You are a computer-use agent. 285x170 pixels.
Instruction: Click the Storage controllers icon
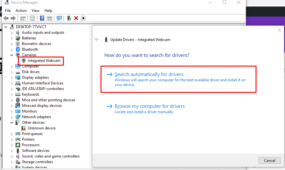coord(18,162)
